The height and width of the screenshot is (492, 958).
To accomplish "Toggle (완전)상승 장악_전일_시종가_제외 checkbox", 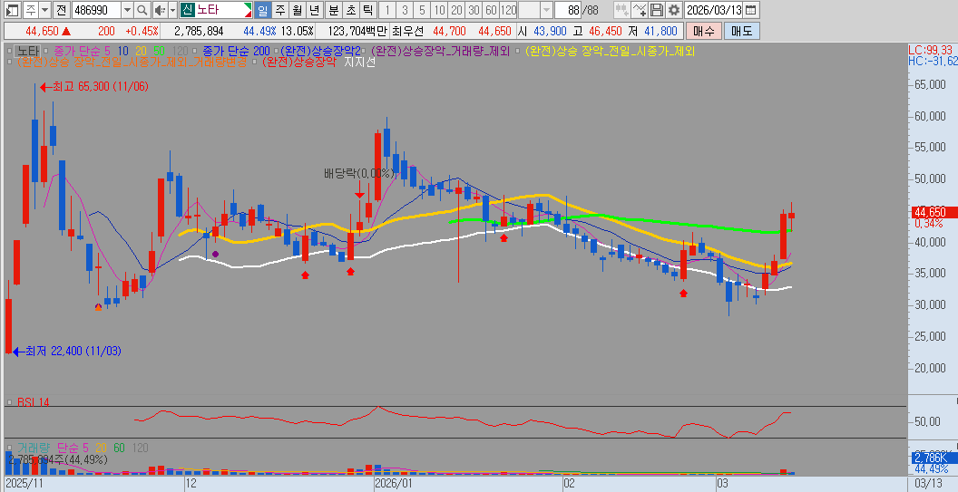I will [x=519, y=52].
